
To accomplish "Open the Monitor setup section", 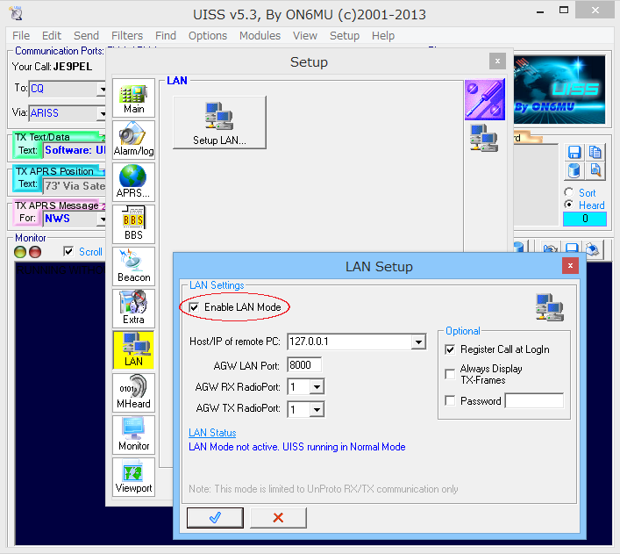I will click(133, 435).
